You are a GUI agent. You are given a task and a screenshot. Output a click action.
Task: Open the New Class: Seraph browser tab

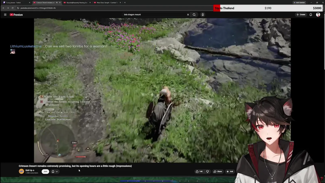pos(107,3)
